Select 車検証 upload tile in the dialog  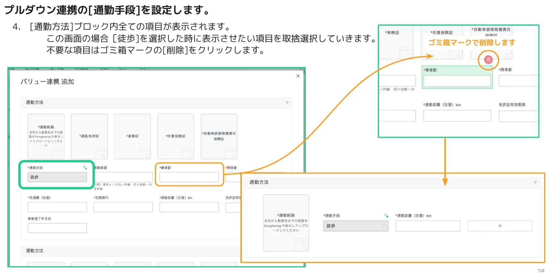click(x=133, y=136)
